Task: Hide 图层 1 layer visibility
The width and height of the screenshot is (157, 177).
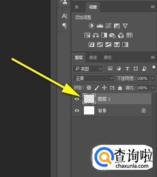Action: tap(77, 99)
